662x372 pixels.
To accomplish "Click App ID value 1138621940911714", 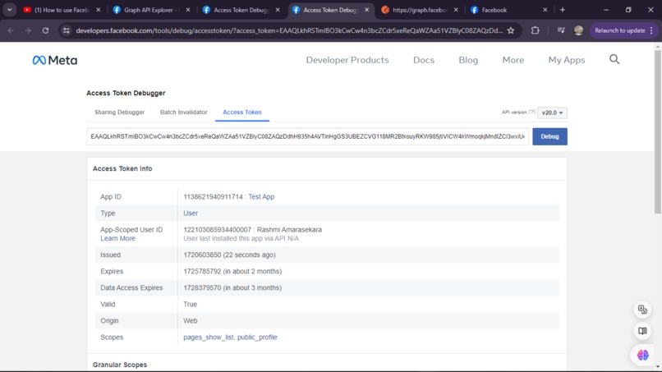I will pos(214,197).
